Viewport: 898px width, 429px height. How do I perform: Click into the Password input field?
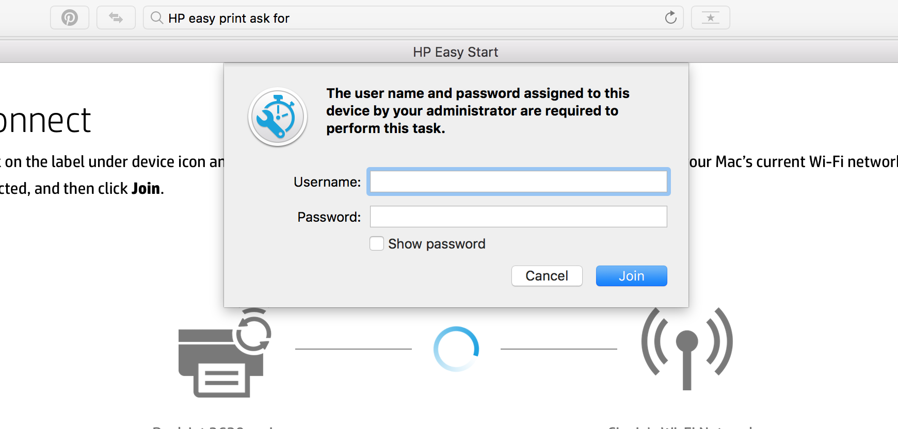tap(518, 217)
